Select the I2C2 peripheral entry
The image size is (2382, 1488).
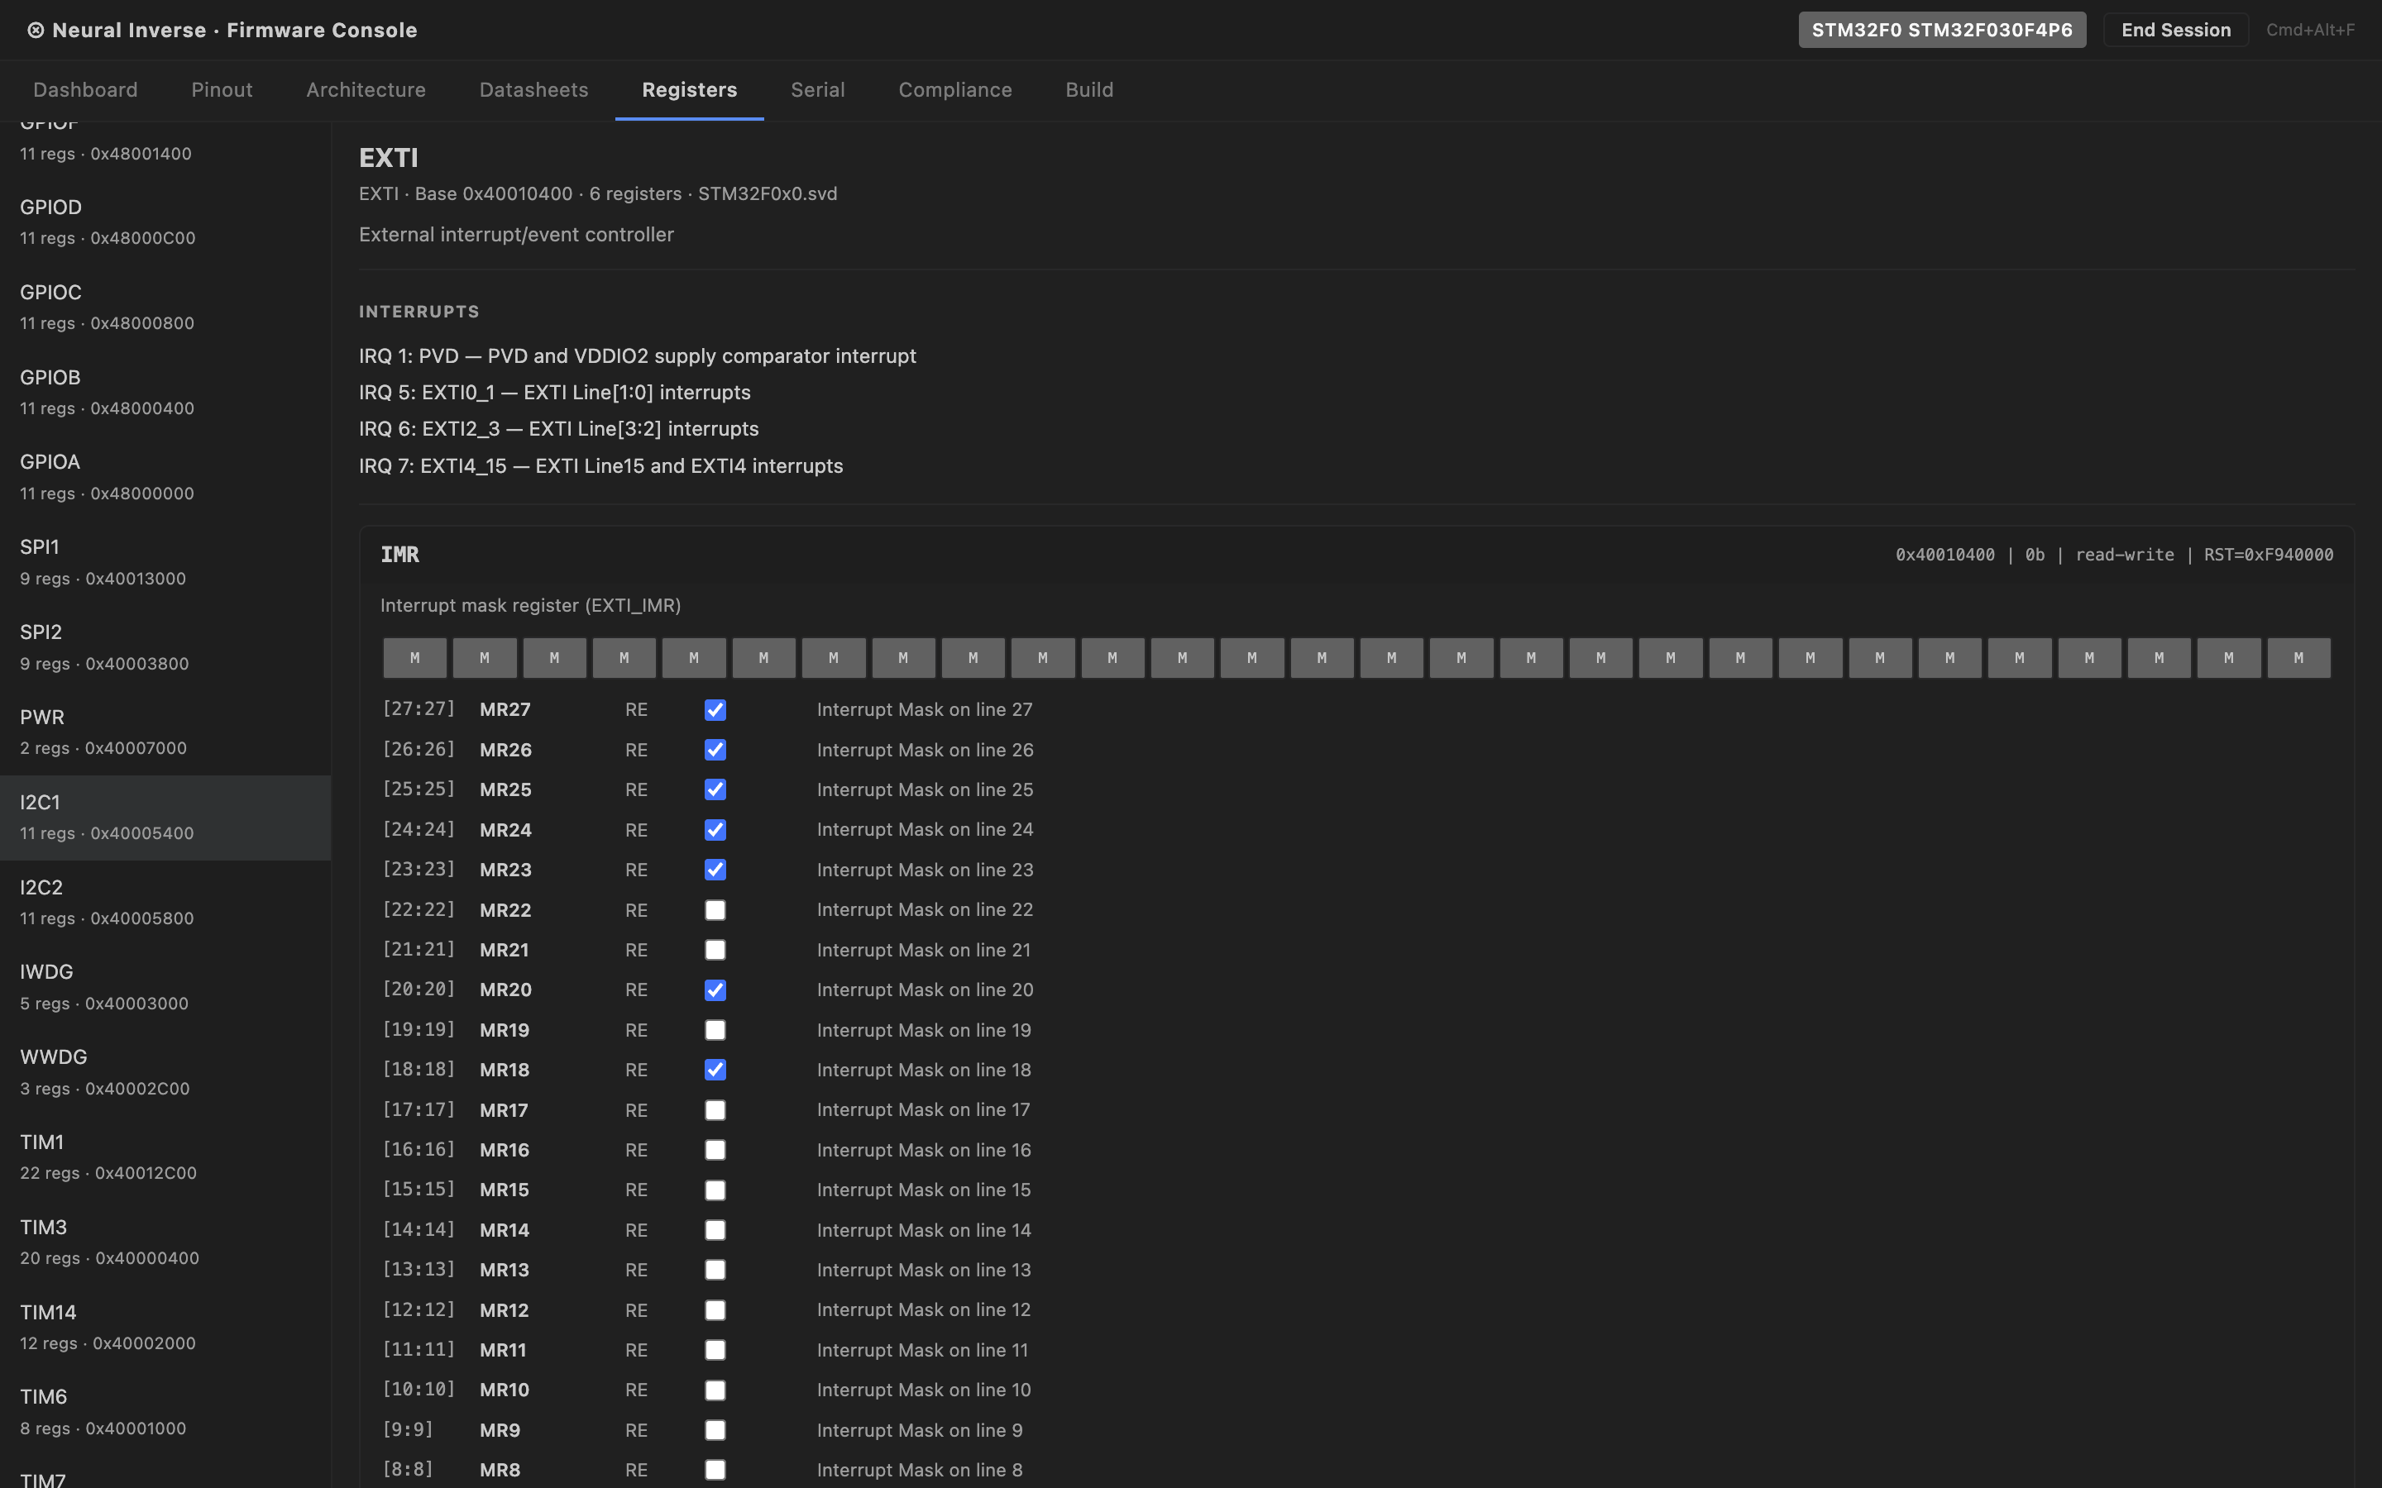pos(165,903)
